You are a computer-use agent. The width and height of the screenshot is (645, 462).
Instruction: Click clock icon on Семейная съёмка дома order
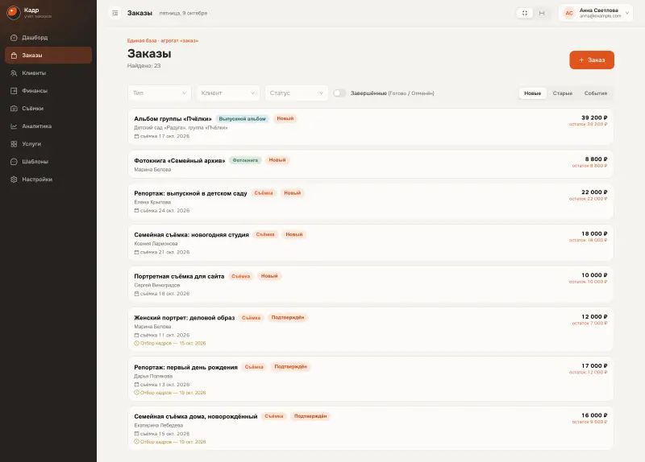pos(136,441)
